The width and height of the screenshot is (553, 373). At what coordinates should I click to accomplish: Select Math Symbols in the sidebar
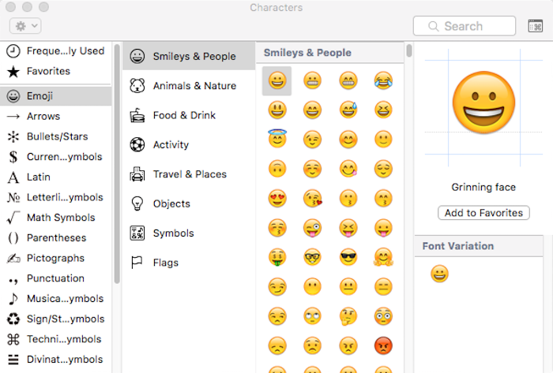[x=56, y=218]
